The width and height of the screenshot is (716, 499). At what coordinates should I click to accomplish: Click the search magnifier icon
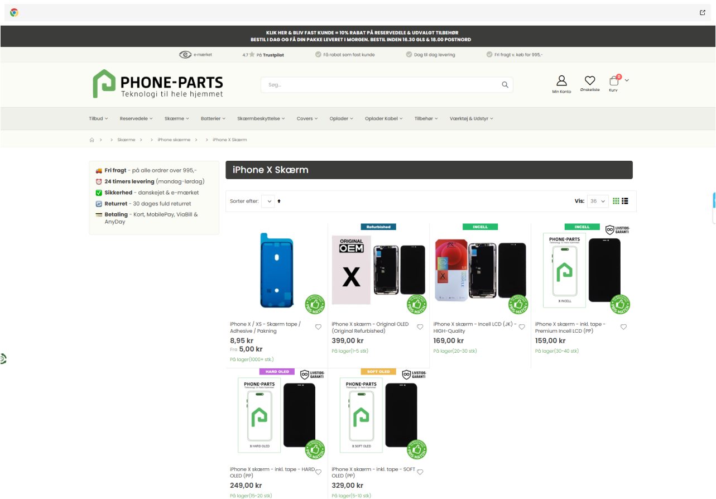pos(505,85)
